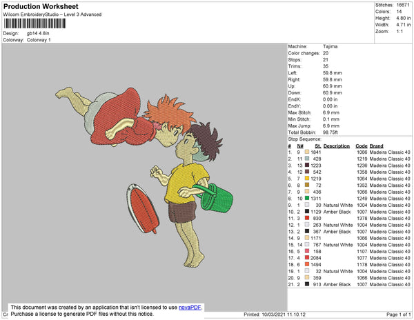This screenshot has height=320, width=414.
Task: Click thread code "1378" in row 11
Action: pyautogui.click(x=362, y=219)
